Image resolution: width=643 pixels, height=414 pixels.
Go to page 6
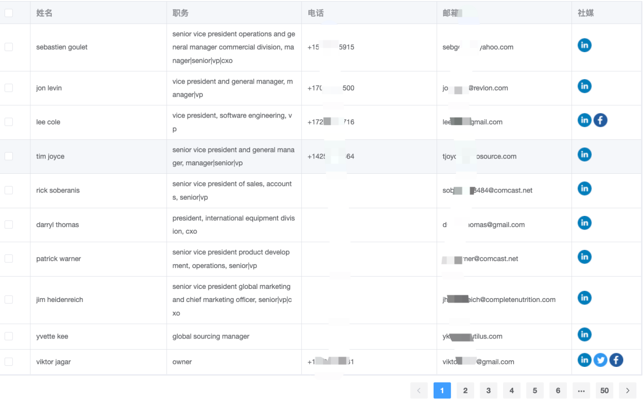(x=558, y=390)
